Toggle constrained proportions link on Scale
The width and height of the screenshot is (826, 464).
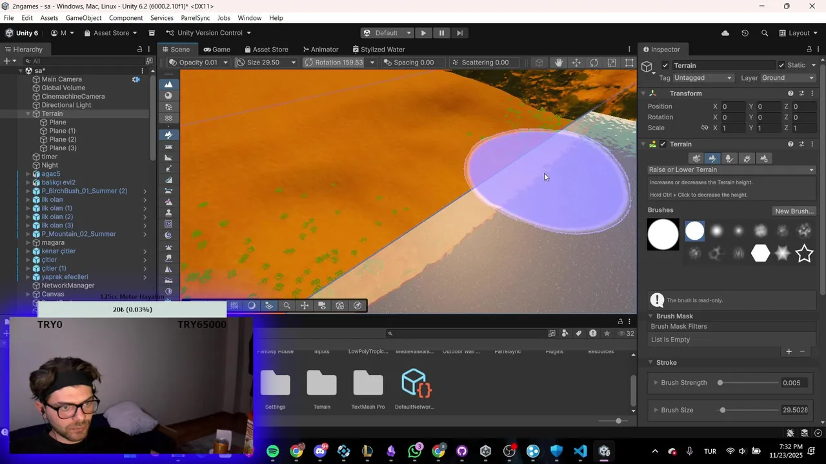[705, 128]
